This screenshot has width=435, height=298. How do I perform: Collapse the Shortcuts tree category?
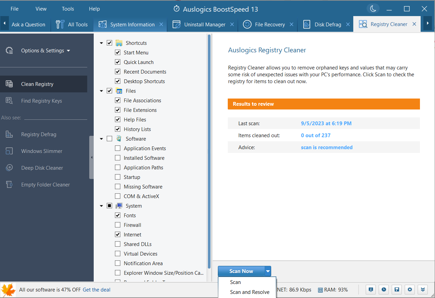coord(102,43)
